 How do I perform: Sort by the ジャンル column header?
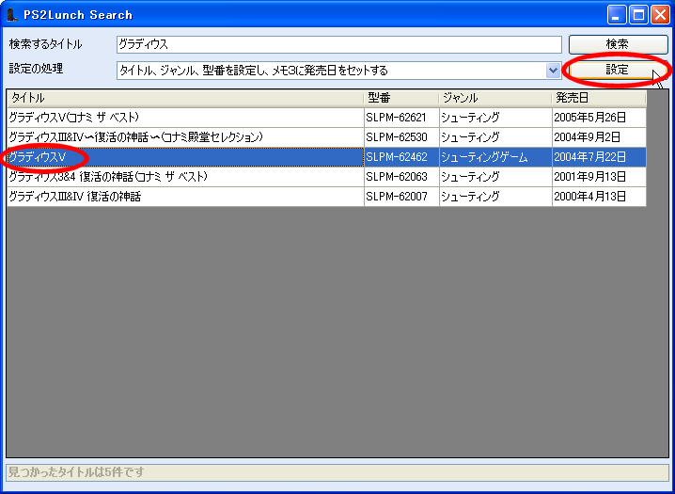pyautogui.click(x=495, y=98)
